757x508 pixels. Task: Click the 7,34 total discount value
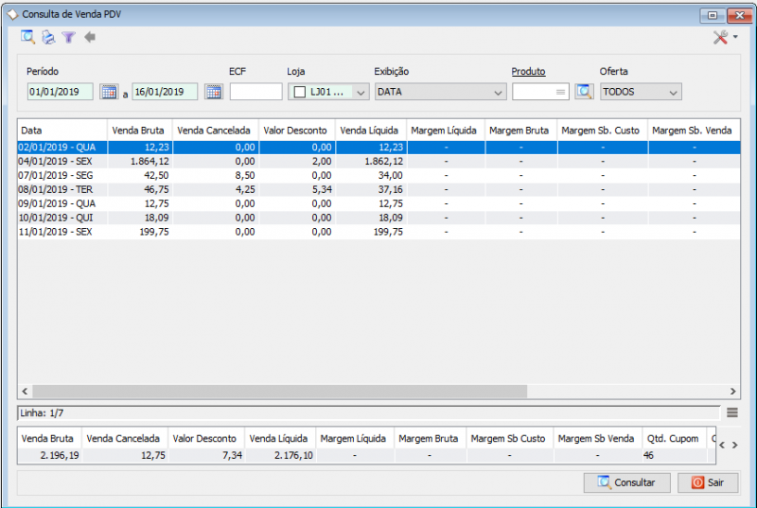tap(232, 455)
